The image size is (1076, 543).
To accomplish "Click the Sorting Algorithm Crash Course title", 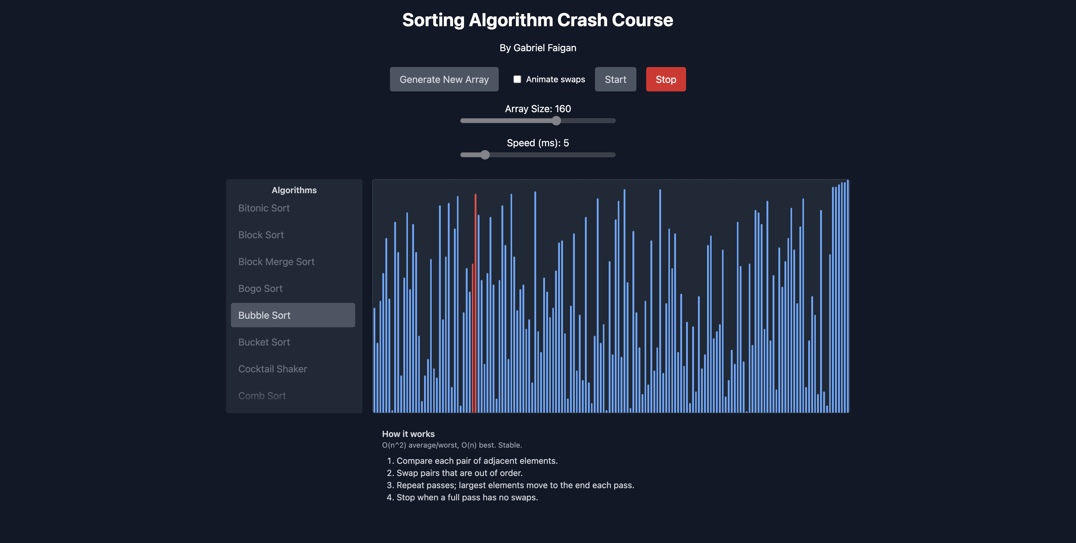I will [x=538, y=20].
